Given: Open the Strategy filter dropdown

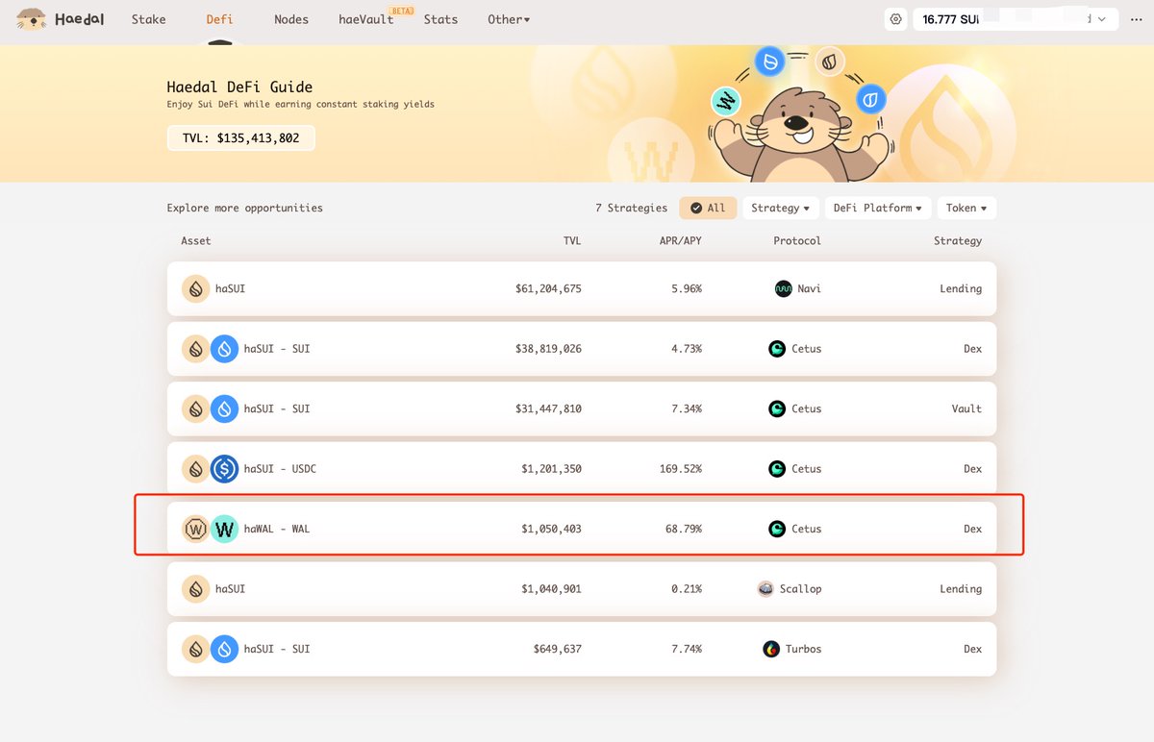Looking at the screenshot, I should [x=780, y=208].
